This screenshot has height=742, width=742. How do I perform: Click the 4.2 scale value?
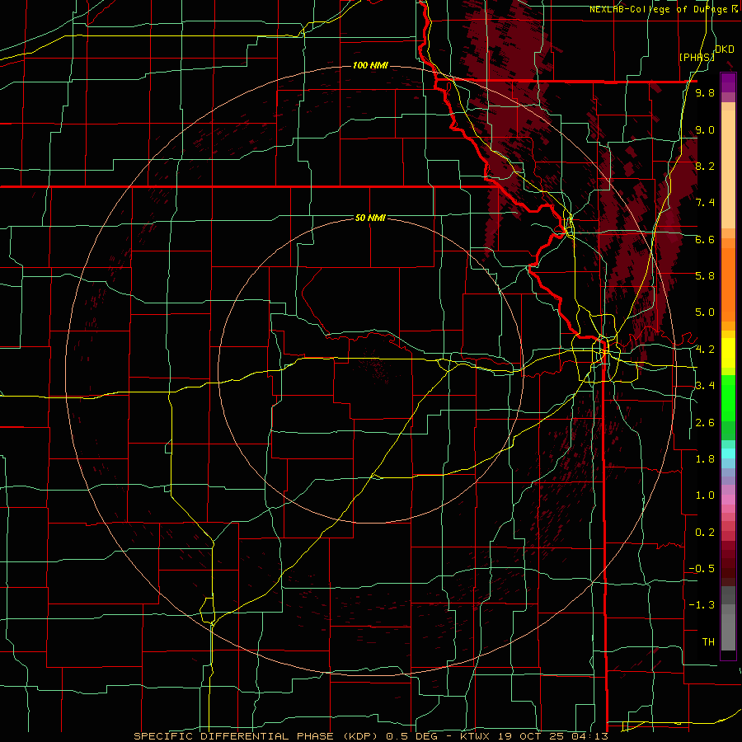tap(705, 350)
